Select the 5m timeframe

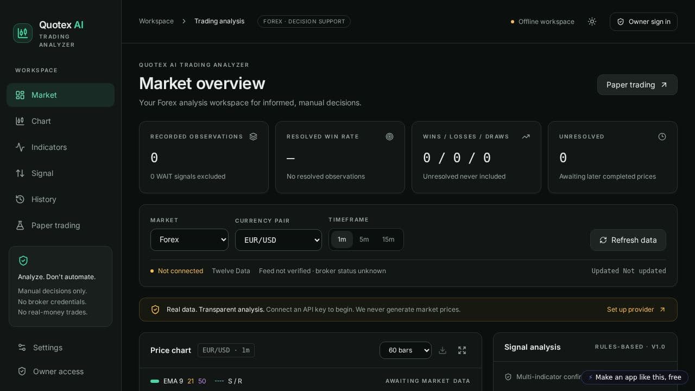(x=364, y=239)
